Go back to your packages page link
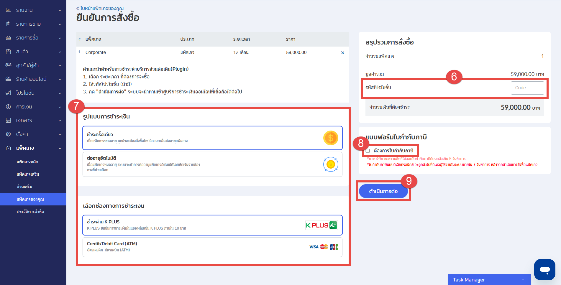The width and height of the screenshot is (561, 285). [100, 8]
